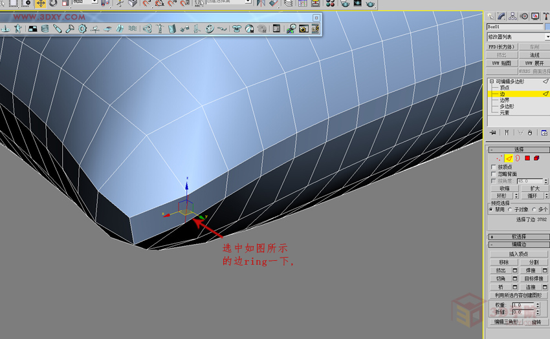Select the Move tool in top toolbar
550x339 pixels.
tap(41, 3)
